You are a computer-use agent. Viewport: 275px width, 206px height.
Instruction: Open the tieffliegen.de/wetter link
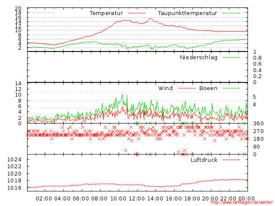pos(242,203)
